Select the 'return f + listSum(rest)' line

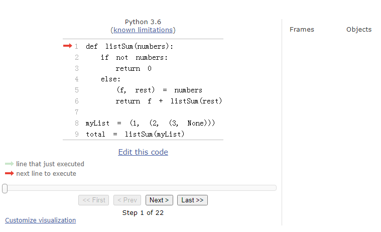pos(169,101)
